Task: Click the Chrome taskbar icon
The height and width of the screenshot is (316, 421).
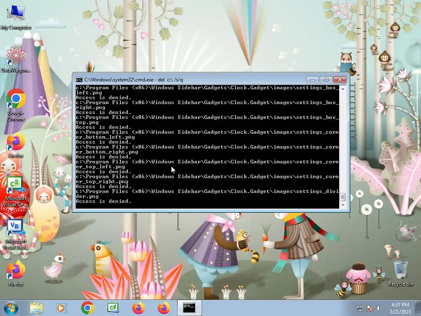Action: tap(87, 308)
